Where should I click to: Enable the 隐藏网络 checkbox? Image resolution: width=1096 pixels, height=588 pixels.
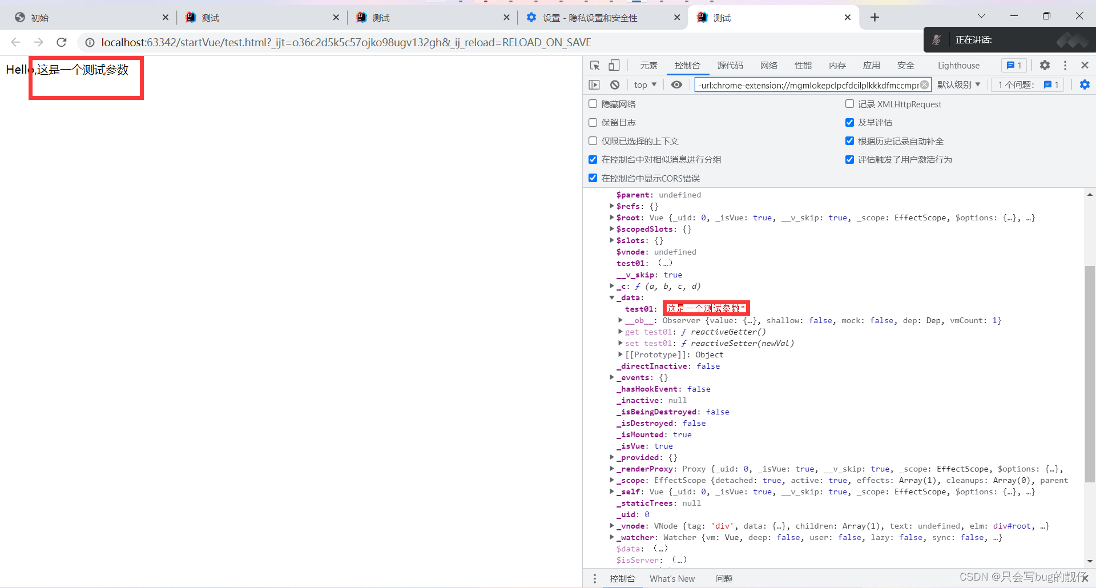(593, 104)
